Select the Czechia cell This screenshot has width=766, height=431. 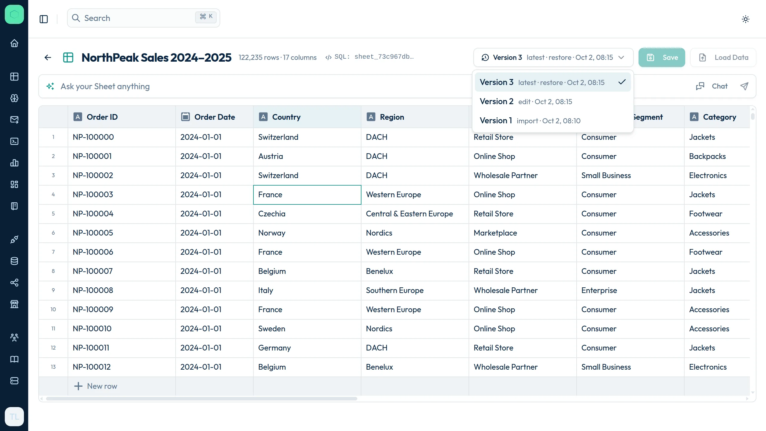pyautogui.click(x=307, y=214)
